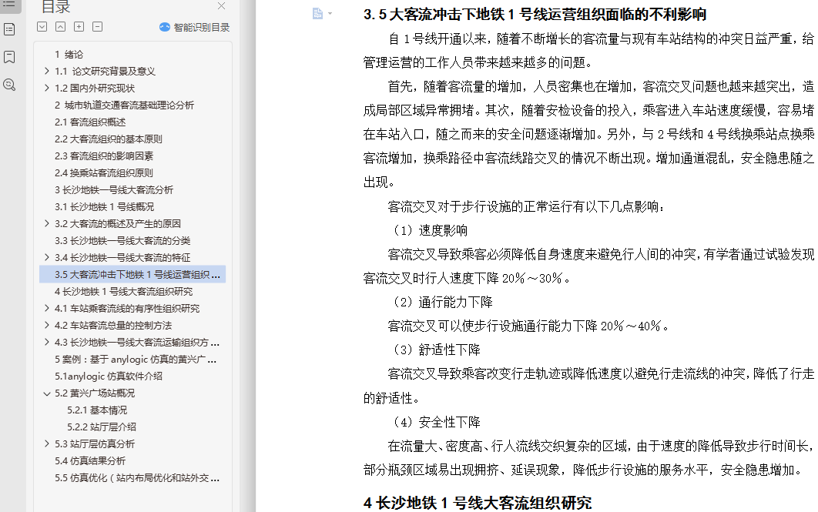Image resolution: width=818 pixels, height=512 pixels.
Task: Click document heading 3.5 大客流冲击下地铁 1 号线
Action: click(x=535, y=14)
